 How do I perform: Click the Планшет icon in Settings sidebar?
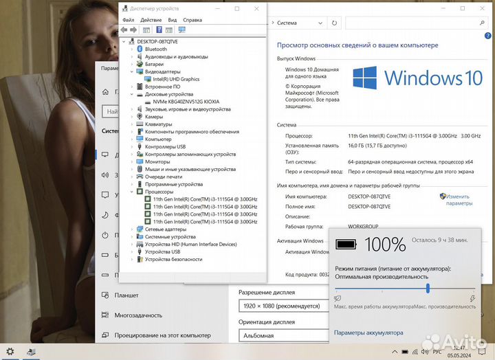[105, 295]
